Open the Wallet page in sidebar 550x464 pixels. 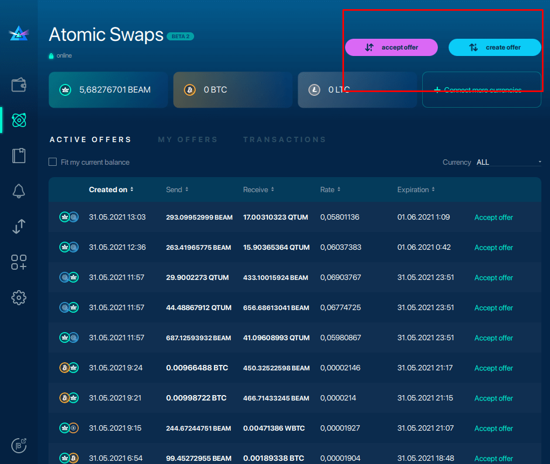tap(19, 85)
